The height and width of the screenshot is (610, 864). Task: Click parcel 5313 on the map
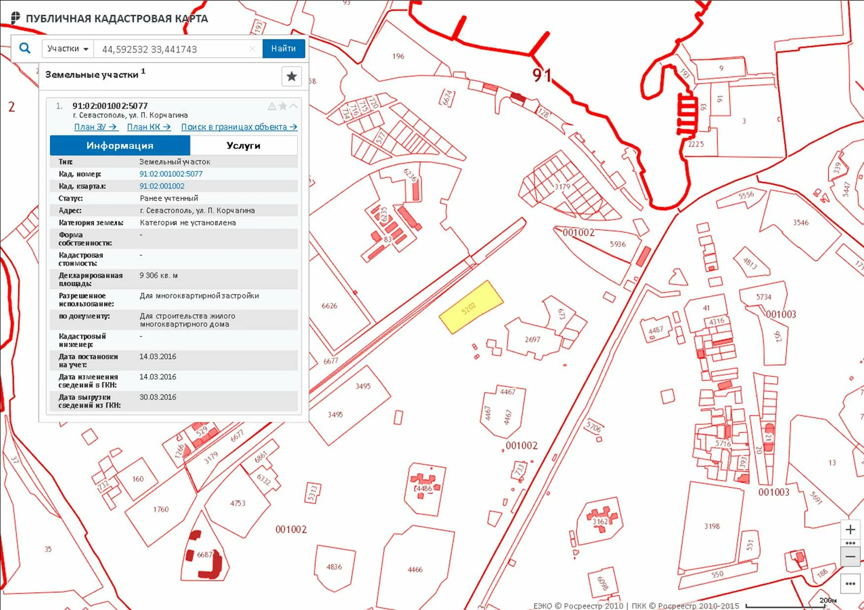coord(312,494)
